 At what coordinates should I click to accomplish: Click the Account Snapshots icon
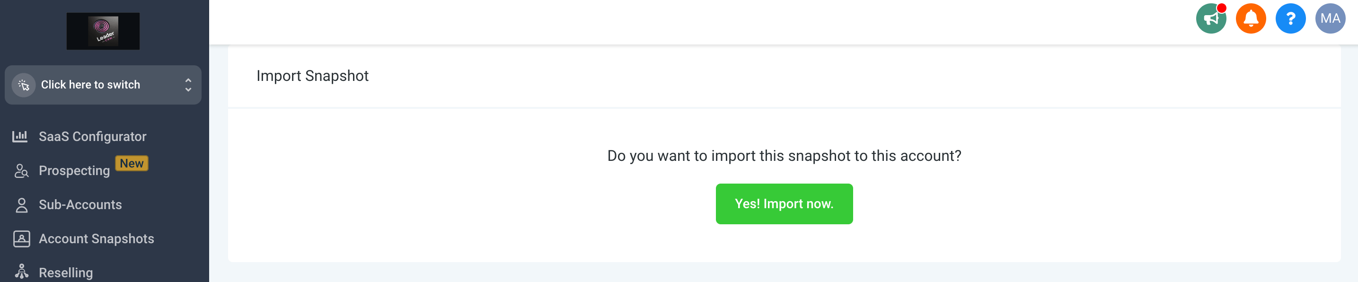click(x=21, y=239)
